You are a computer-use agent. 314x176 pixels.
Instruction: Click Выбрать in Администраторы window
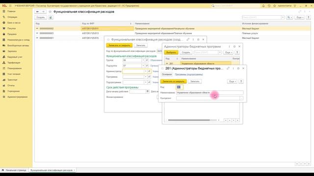(x=171, y=52)
